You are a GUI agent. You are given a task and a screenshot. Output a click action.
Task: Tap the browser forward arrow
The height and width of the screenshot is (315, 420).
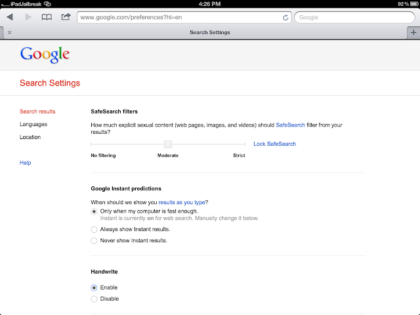point(28,17)
